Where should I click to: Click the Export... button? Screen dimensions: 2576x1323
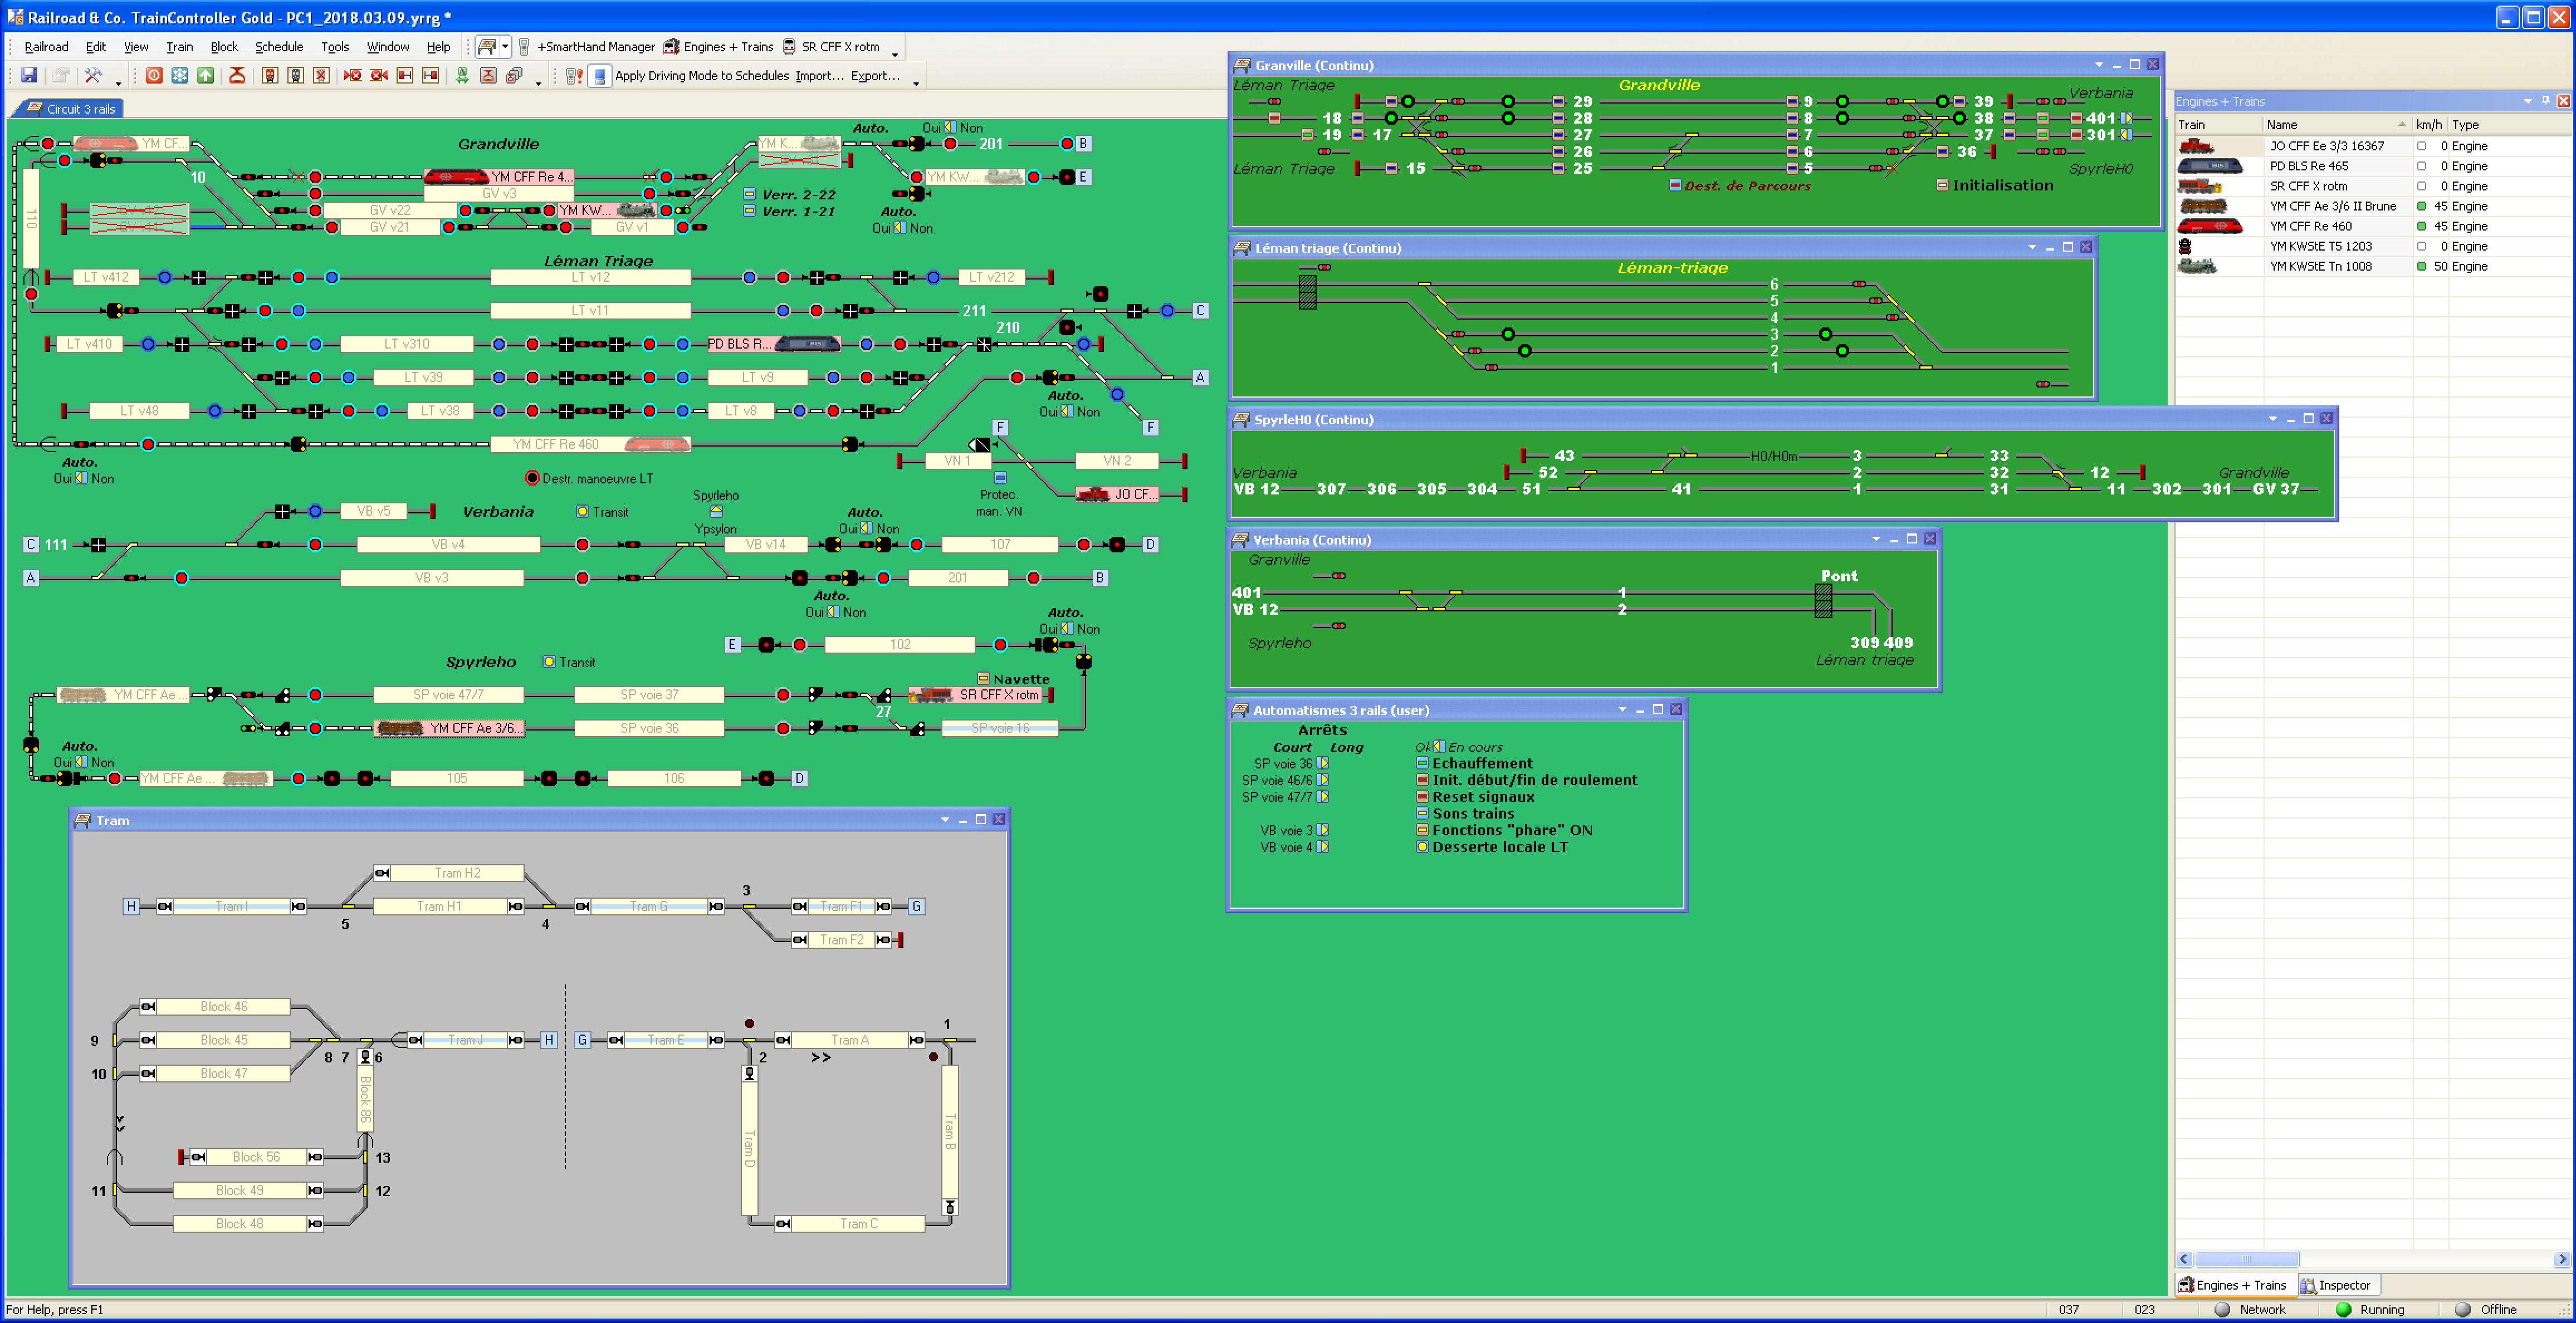pyautogui.click(x=875, y=75)
